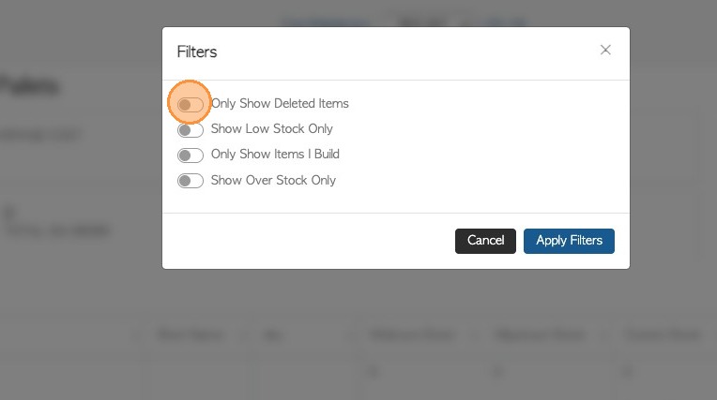Toggle the Only Show Deleted Items switch

pyautogui.click(x=190, y=104)
